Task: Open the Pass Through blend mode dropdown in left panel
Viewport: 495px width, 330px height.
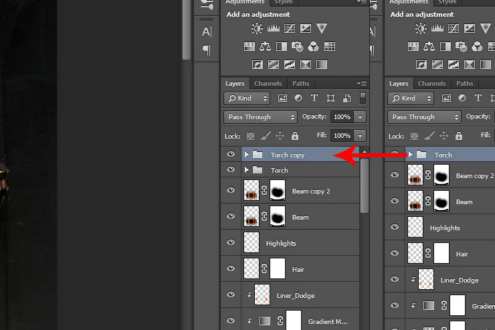Action: pyautogui.click(x=260, y=116)
